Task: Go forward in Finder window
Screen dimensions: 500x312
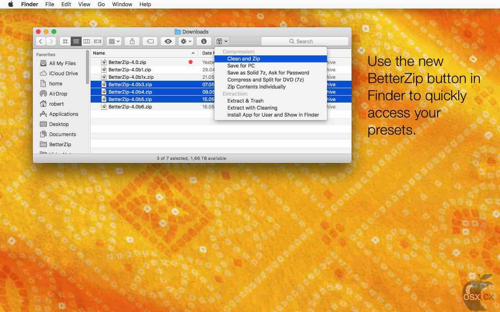Action: [51, 41]
